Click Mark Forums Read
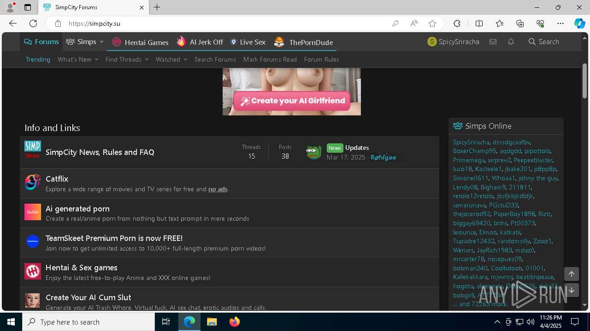 point(270,59)
